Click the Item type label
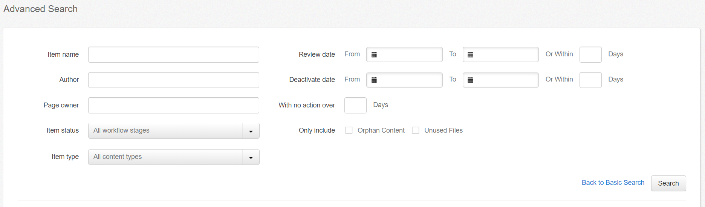This screenshot has width=705, height=207. pyautogui.click(x=65, y=157)
